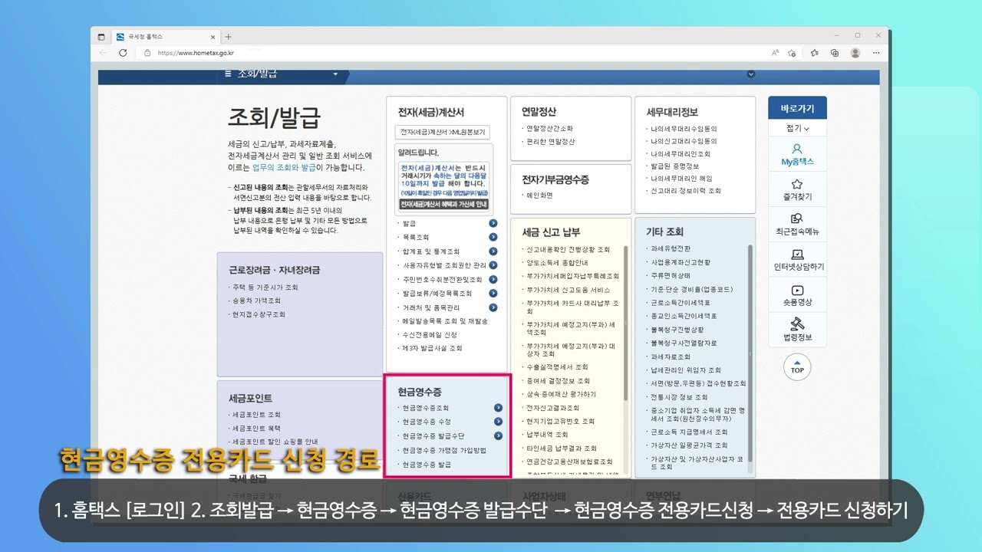
Task: Expand the blue header chevron circle
Action: click(751, 74)
